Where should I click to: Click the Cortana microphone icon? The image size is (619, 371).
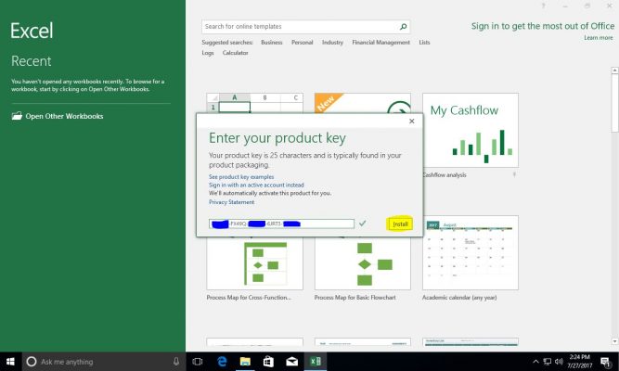pos(176,362)
